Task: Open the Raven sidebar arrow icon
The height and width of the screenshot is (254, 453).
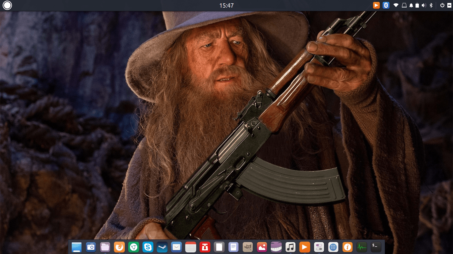Action: [449, 5]
